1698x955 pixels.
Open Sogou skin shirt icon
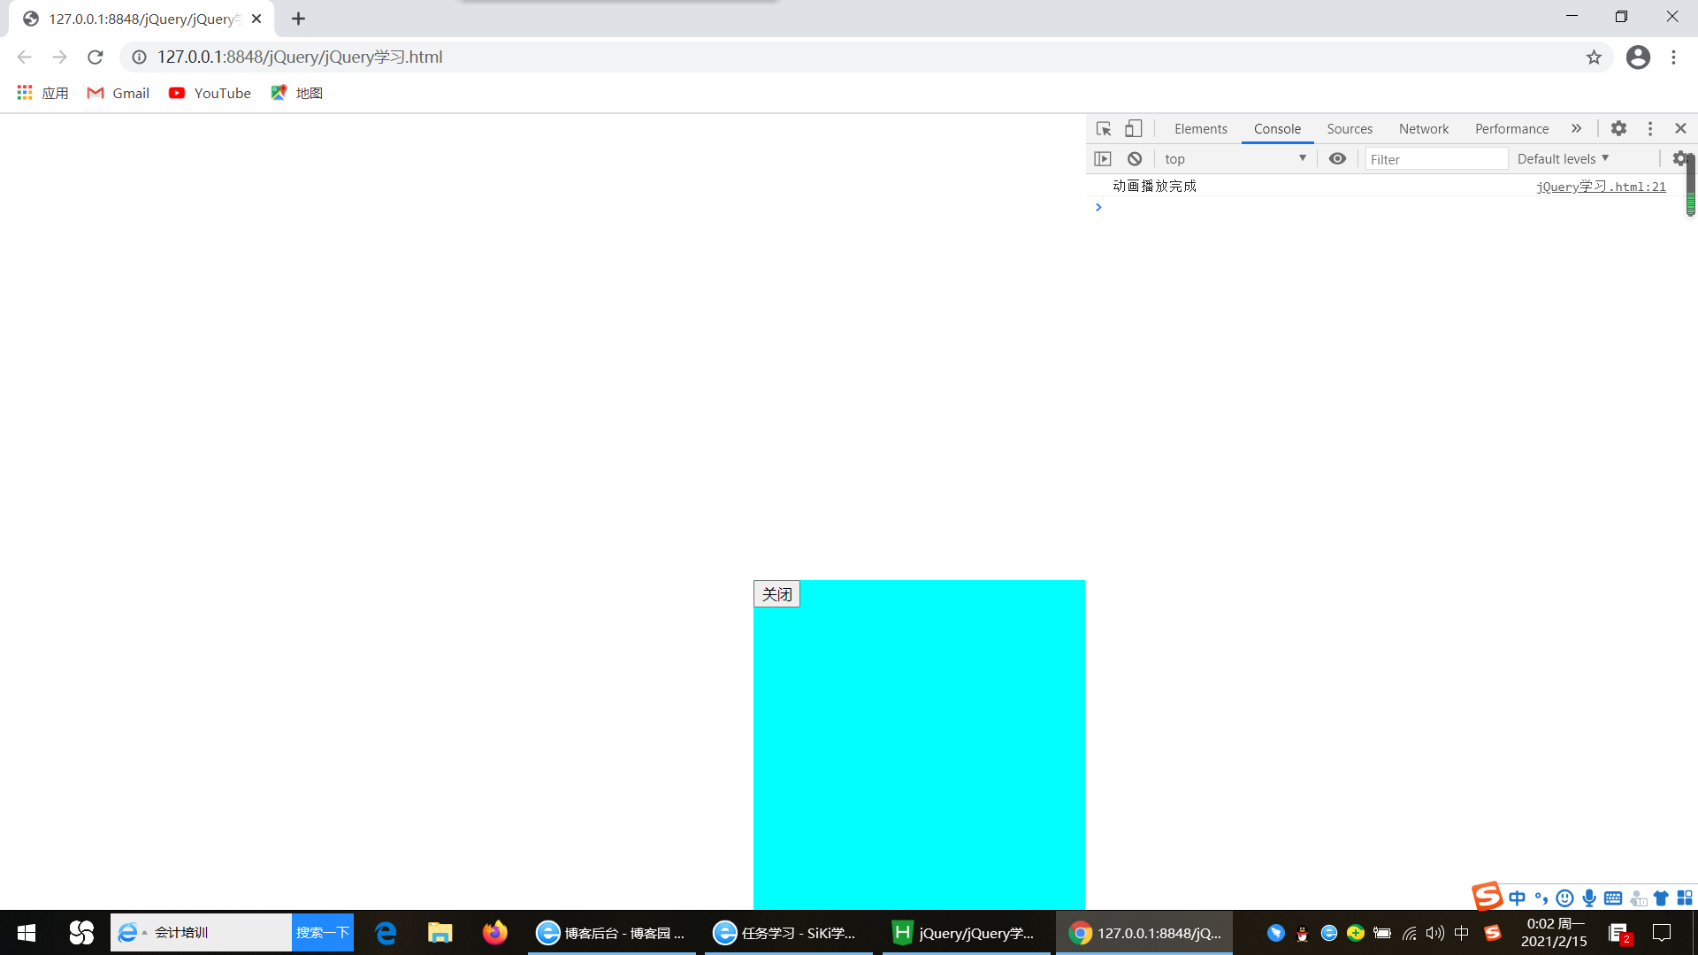[x=1661, y=898]
